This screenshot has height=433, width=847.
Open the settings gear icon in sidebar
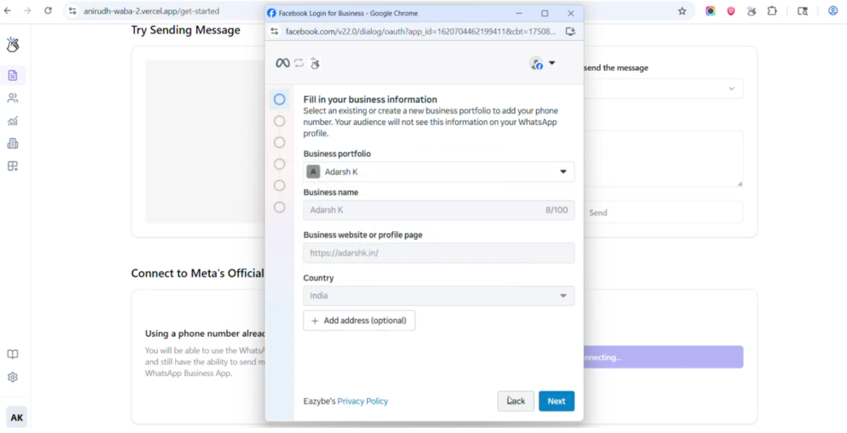(13, 377)
